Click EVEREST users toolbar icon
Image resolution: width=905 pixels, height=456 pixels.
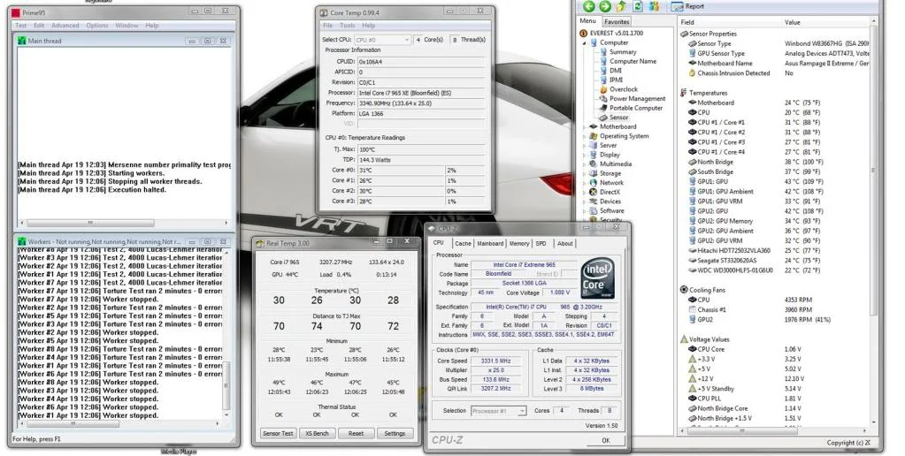click(x=654, y=6)
